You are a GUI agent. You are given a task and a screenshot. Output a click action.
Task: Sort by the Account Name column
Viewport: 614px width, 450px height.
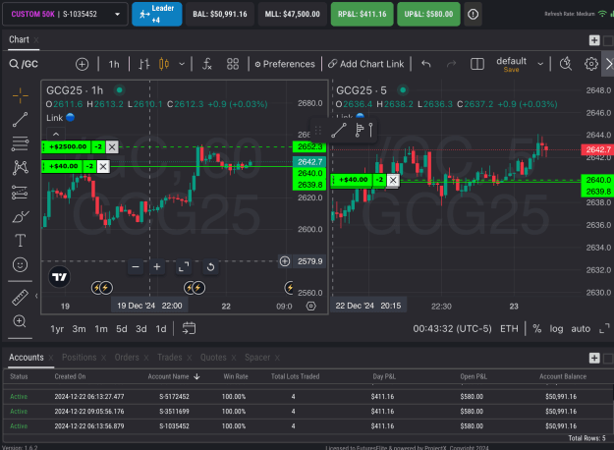(174, 376)
